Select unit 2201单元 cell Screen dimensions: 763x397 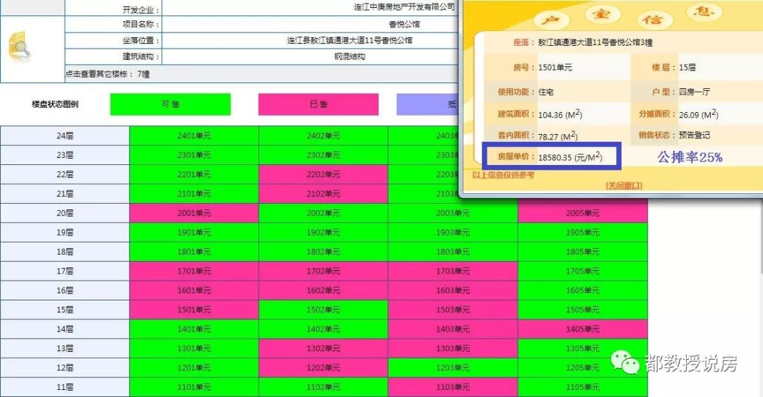point(194,174)
